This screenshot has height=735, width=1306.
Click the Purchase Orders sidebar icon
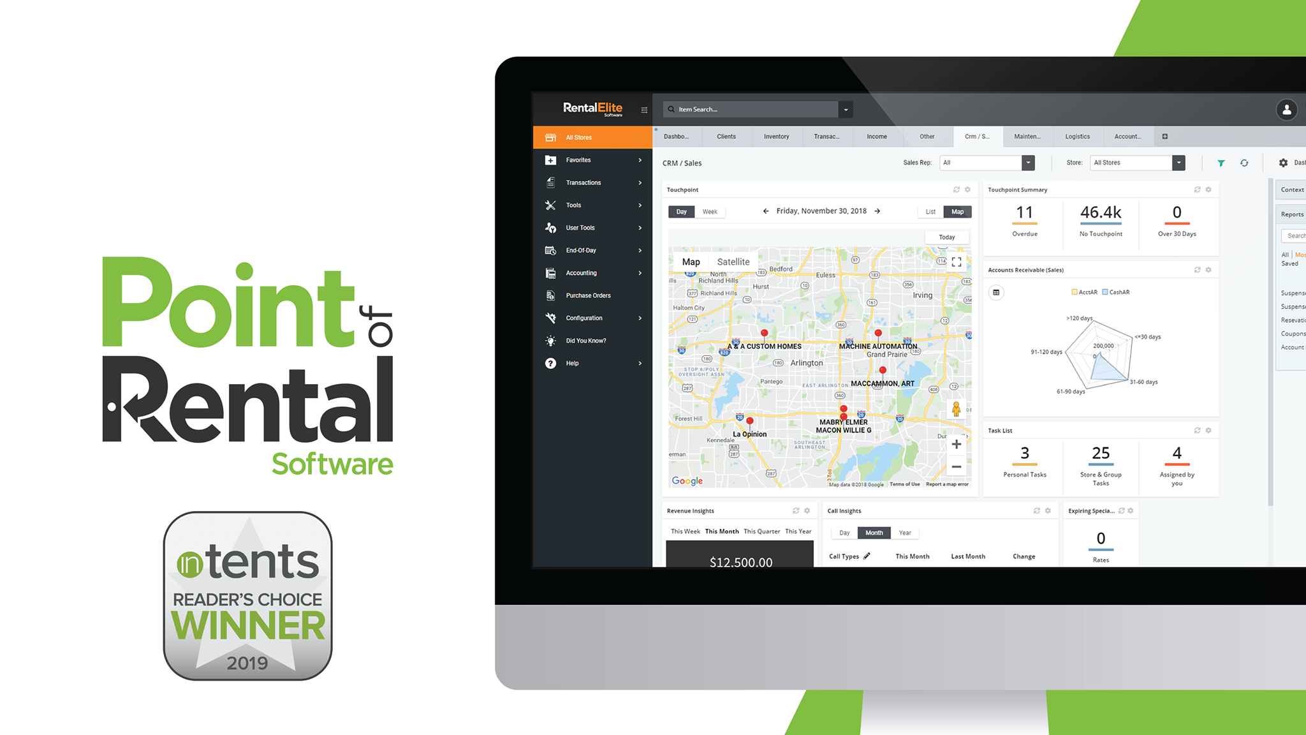click(x=552, y=294)
